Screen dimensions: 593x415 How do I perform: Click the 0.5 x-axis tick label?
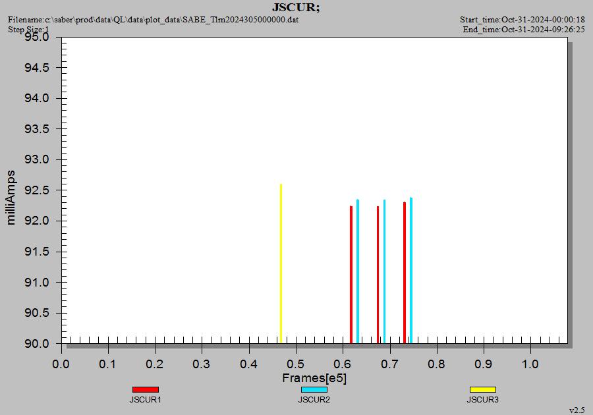coord(296,364)
